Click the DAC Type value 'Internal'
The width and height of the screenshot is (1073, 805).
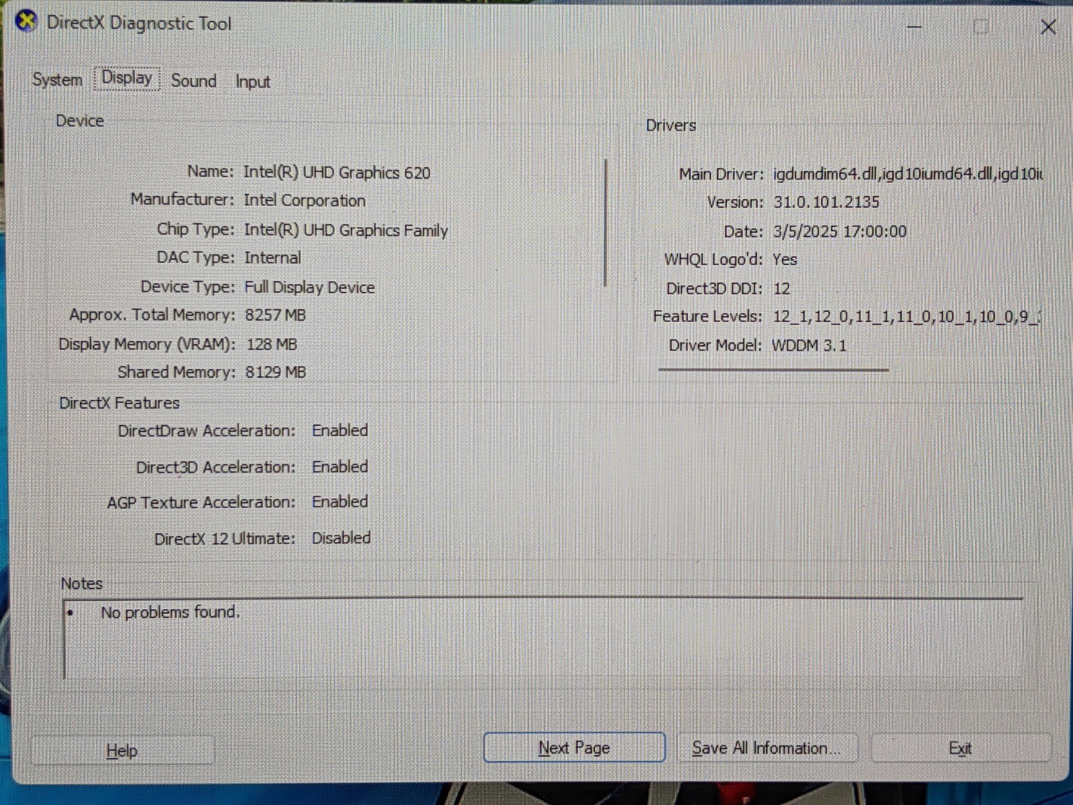pyautogui.click(x=272, y=258)
